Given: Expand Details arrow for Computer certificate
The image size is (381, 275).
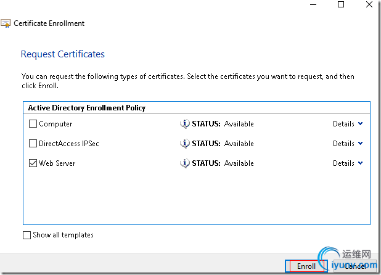Looking at the screenshot, I should point(360,124).
